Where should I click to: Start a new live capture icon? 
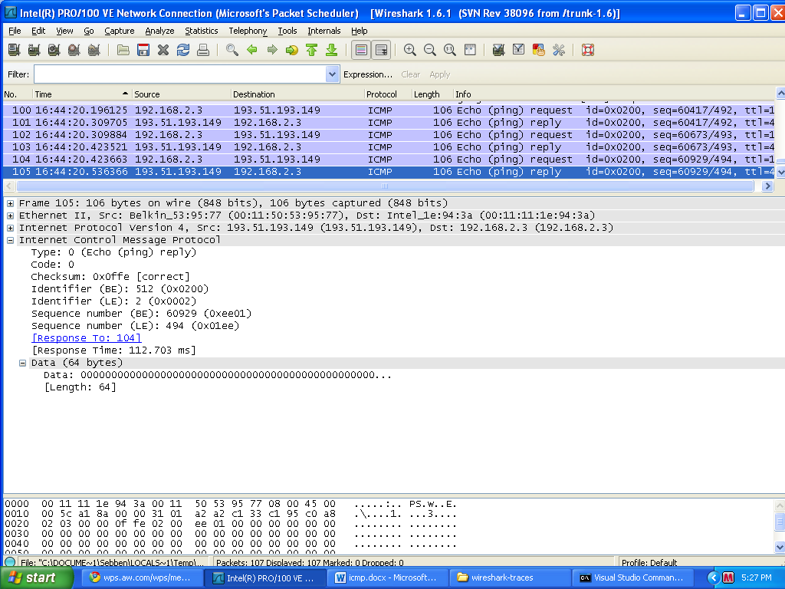click(54, 50)
